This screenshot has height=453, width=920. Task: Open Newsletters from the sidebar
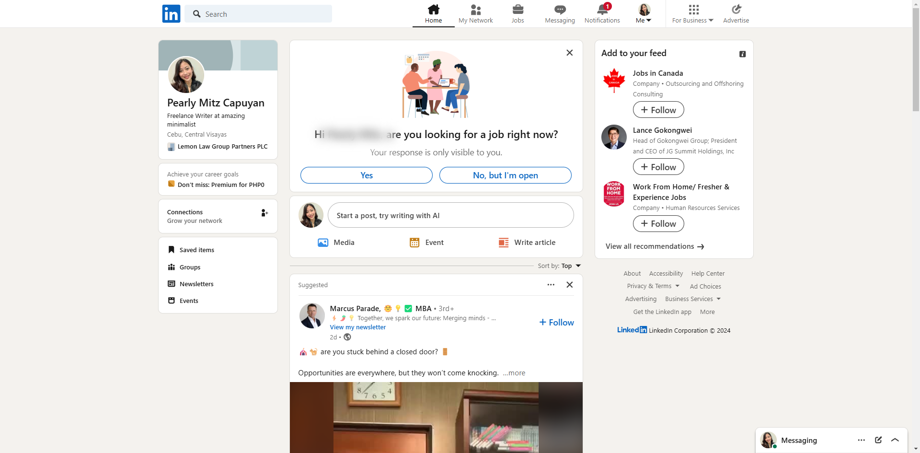pyautogui.click(x=191, y=284)
